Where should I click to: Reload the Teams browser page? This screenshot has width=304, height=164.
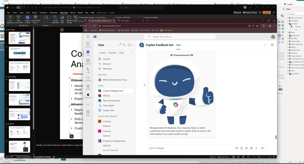pyautogui.click(x=94, y=26)
